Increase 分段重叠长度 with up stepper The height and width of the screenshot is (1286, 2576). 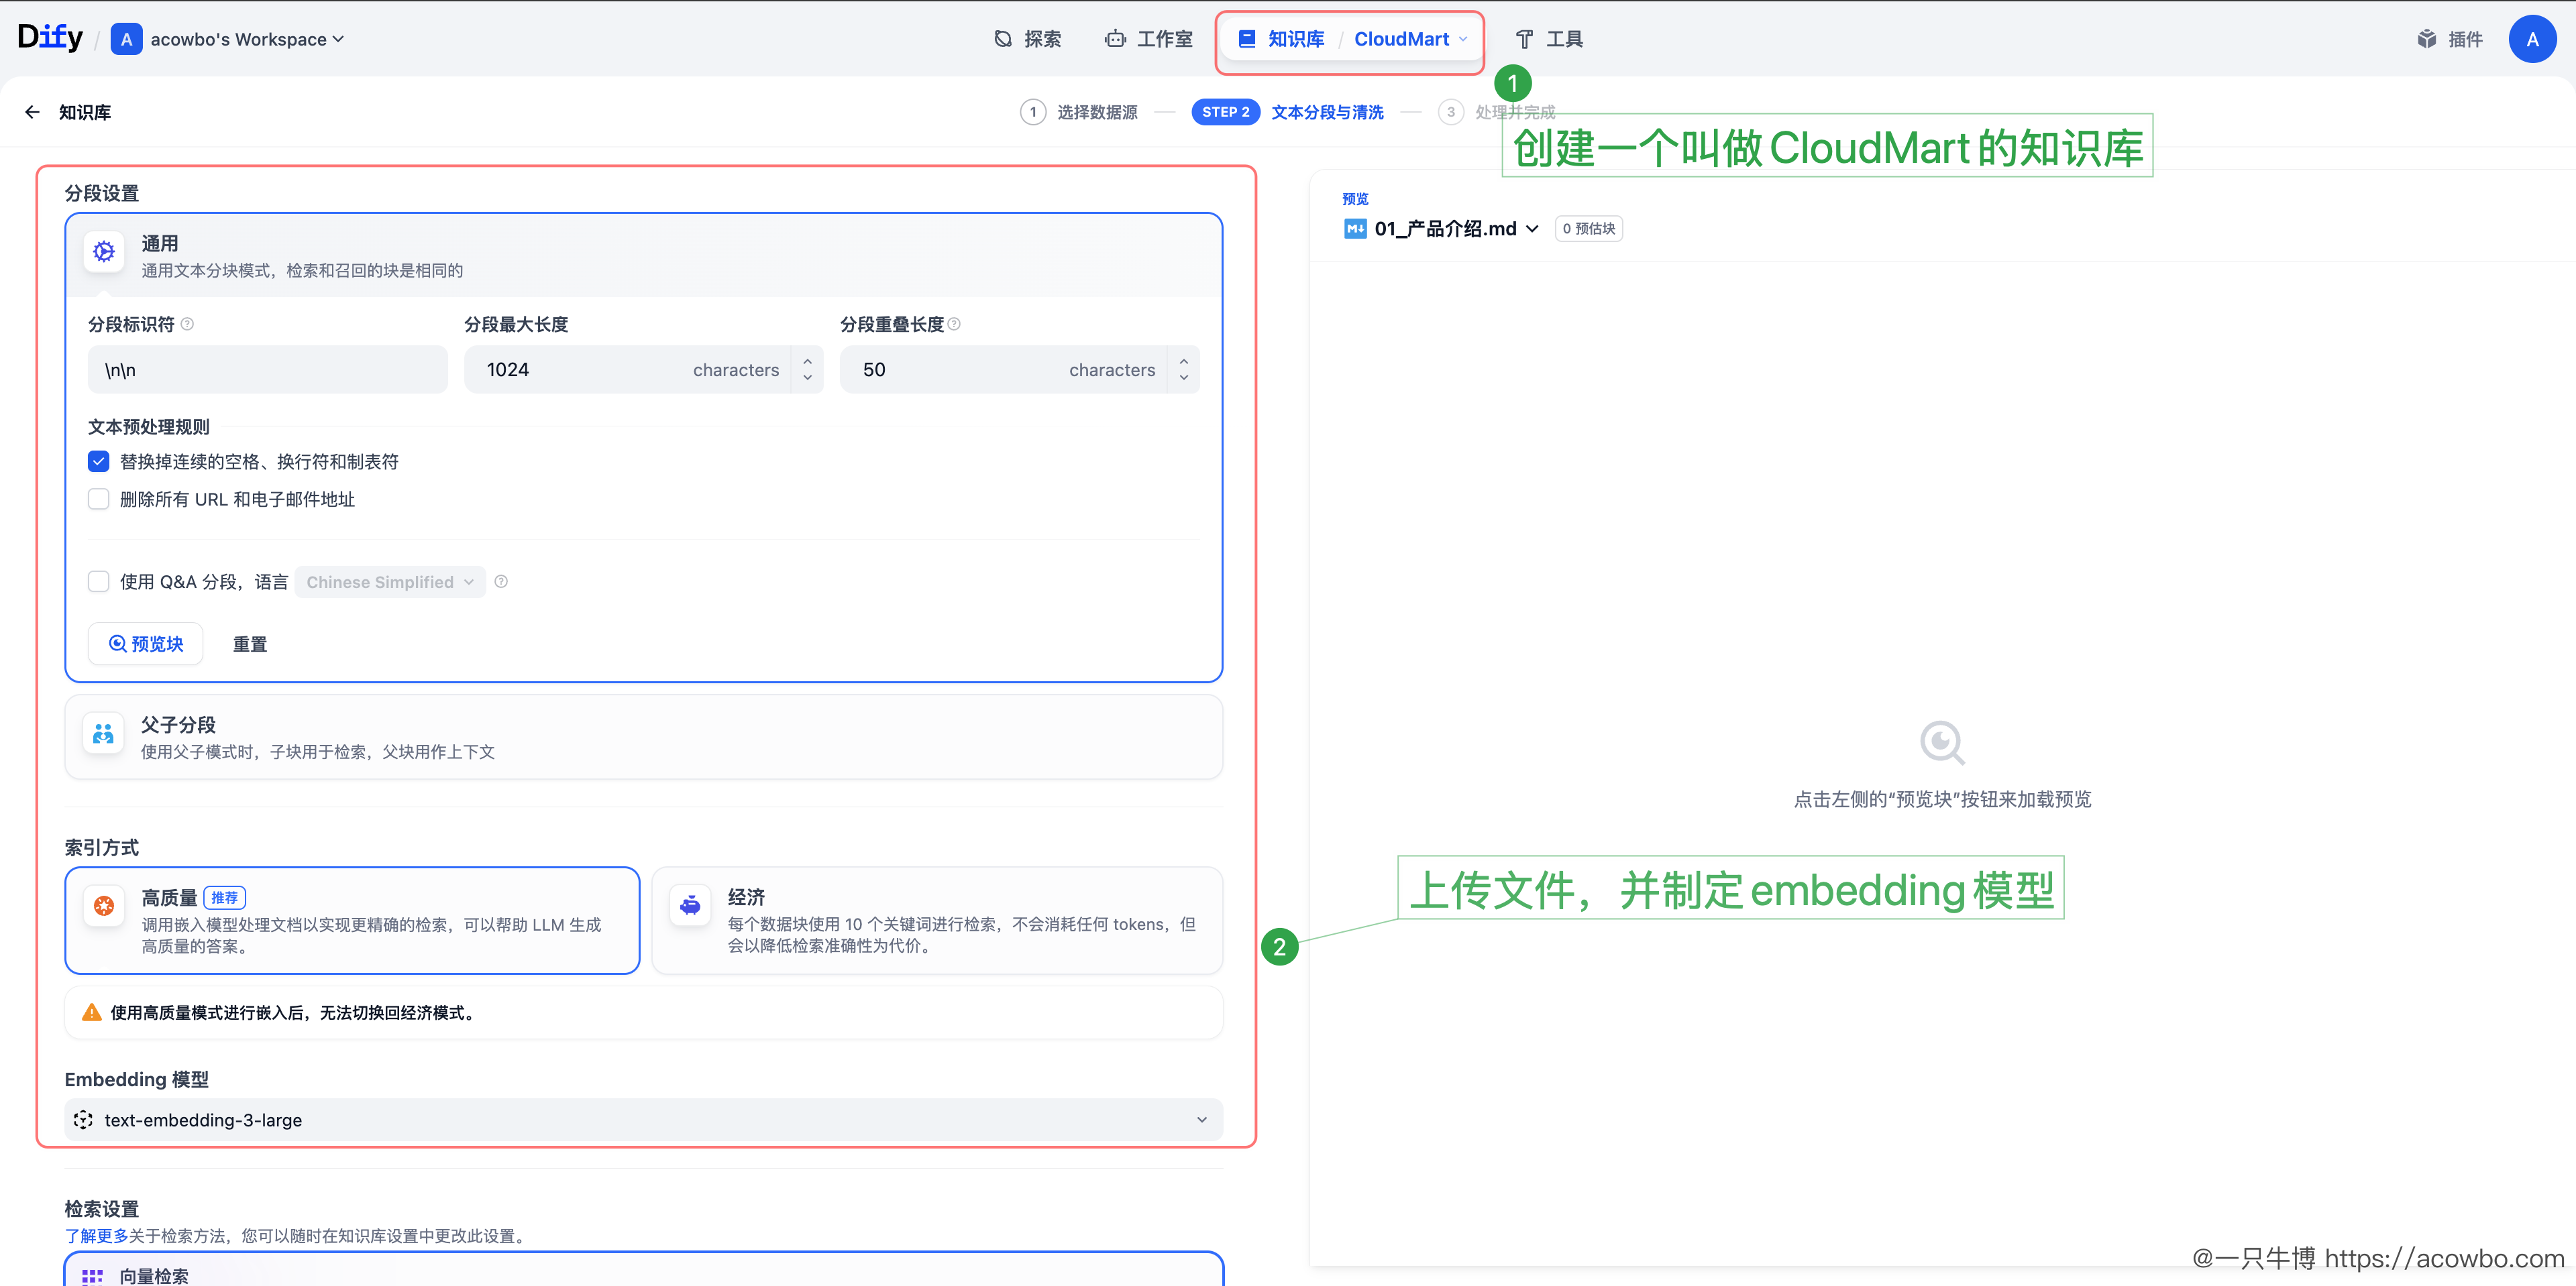pos(1183,360)
